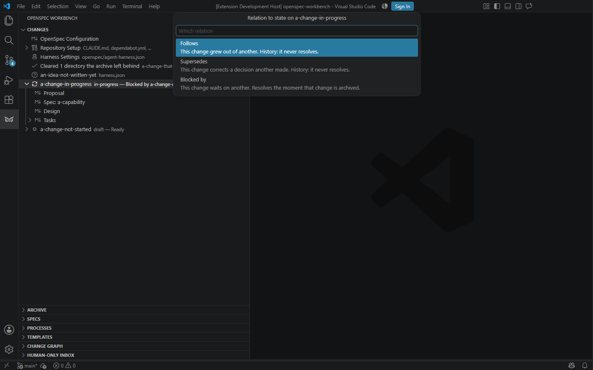Toggle Secondary Side Bar visibility

518,6
